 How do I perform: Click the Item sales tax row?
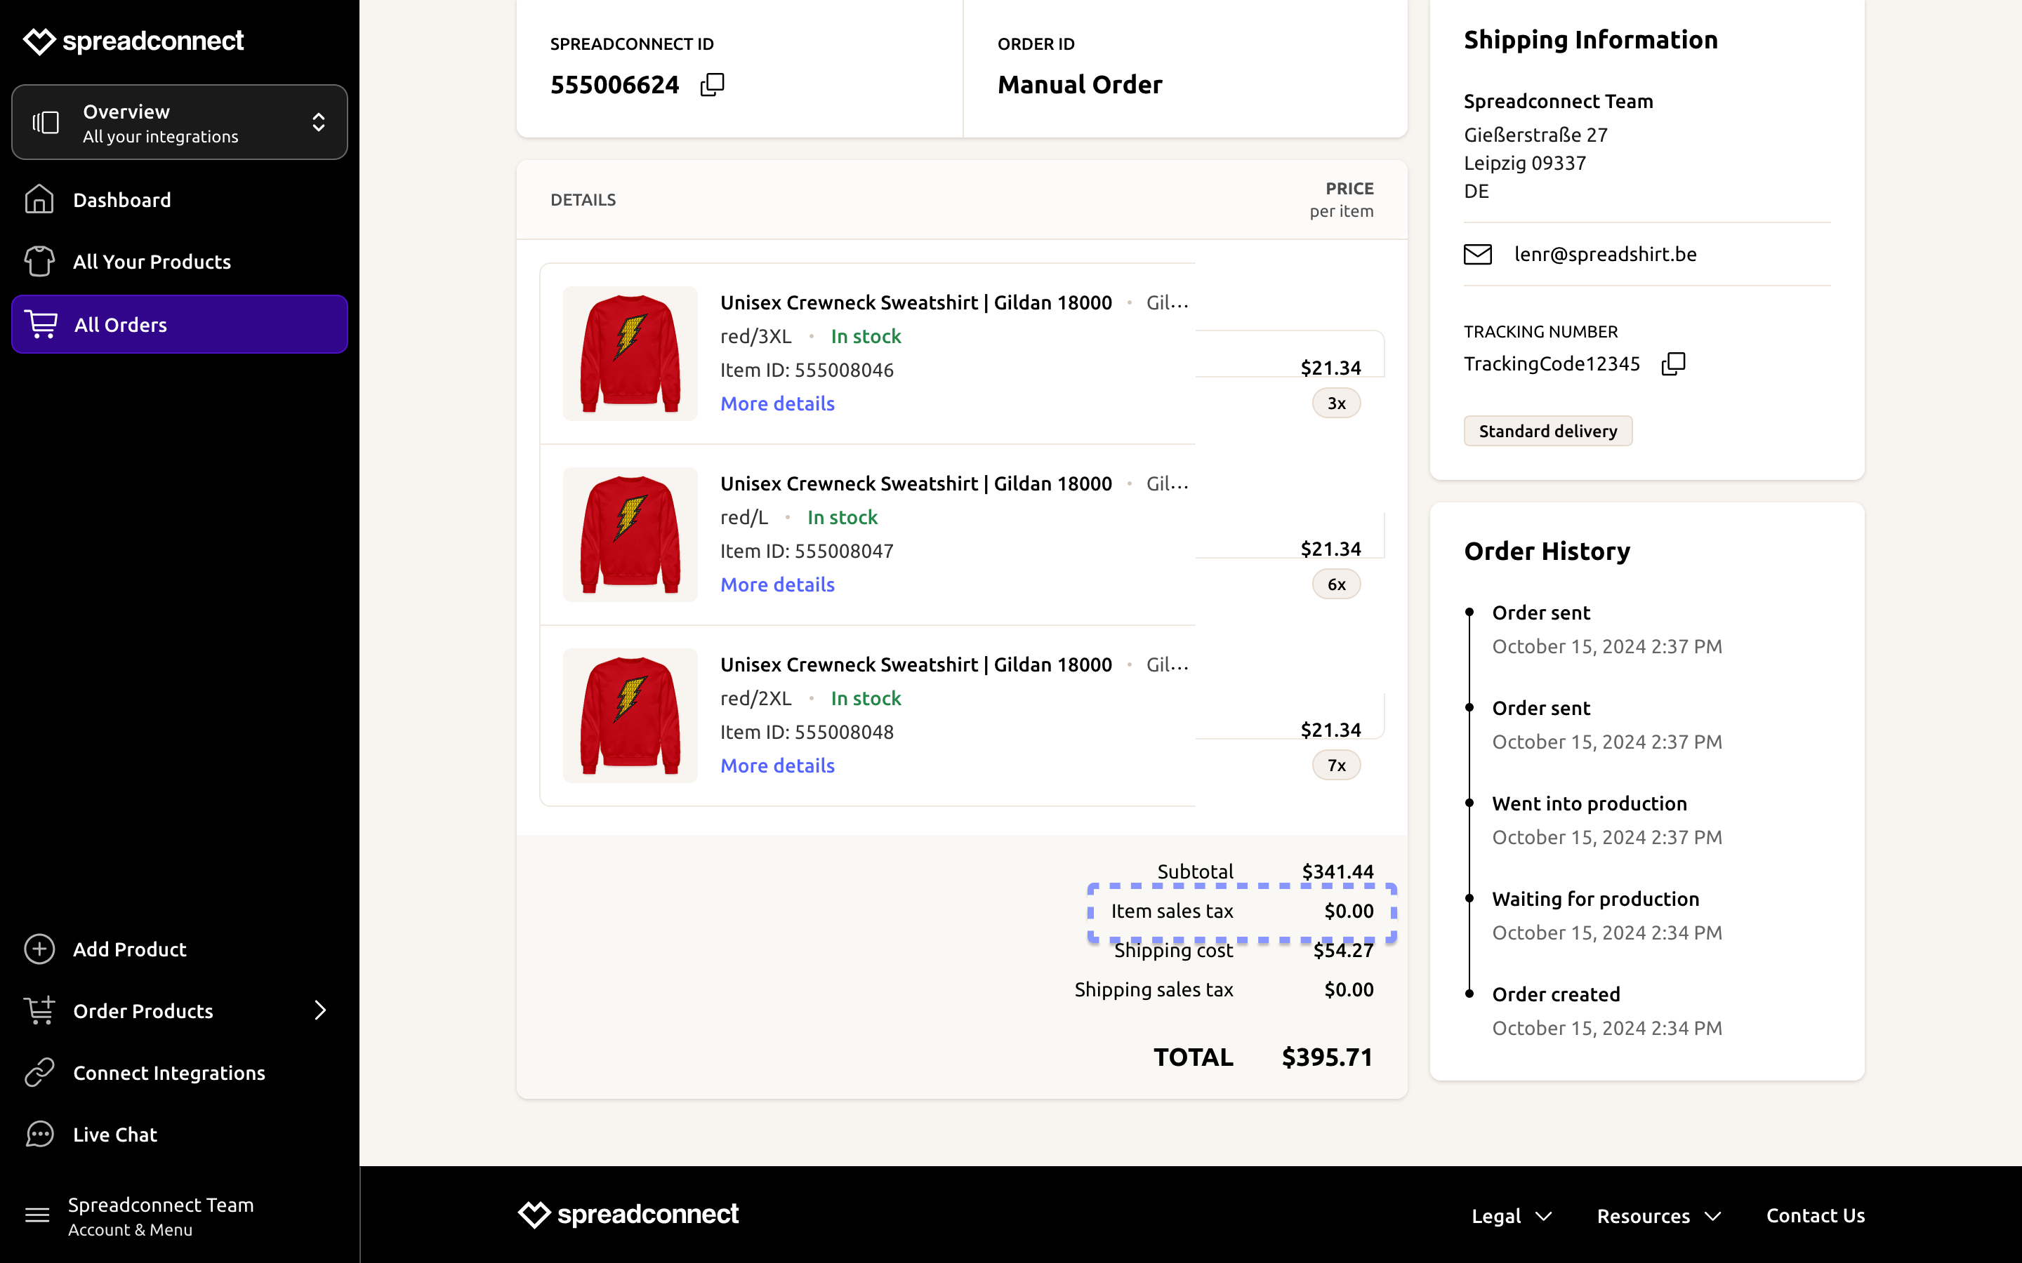pyautogui.click(x=1241, y=911)
